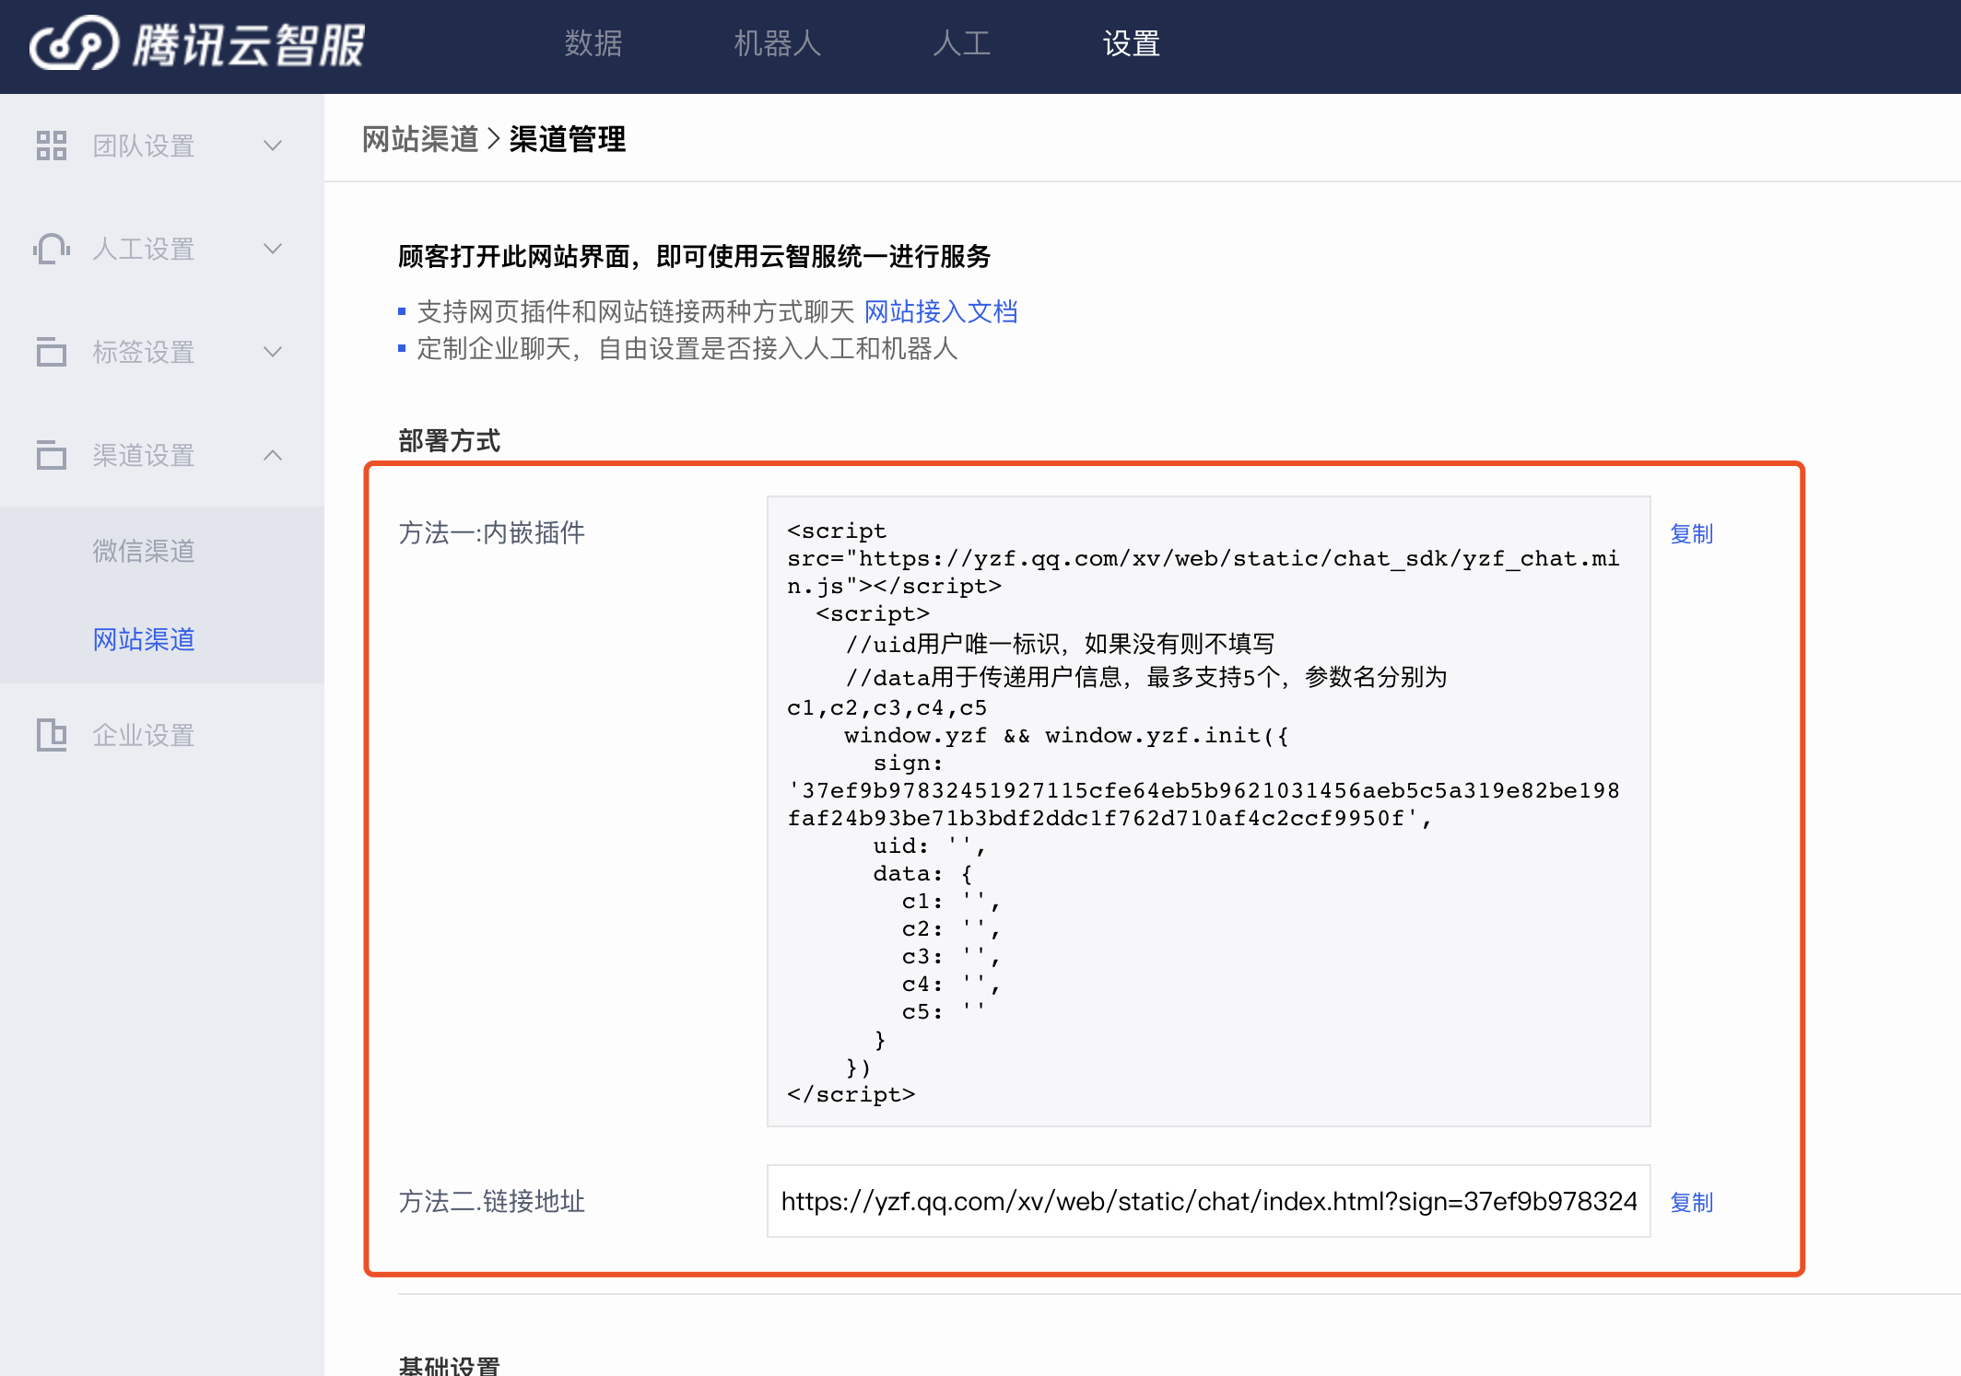Click the 部署方式 heading
The height and width of the screenshot is (1376, 1961).
pyautogui.click(x=450, y=440)
